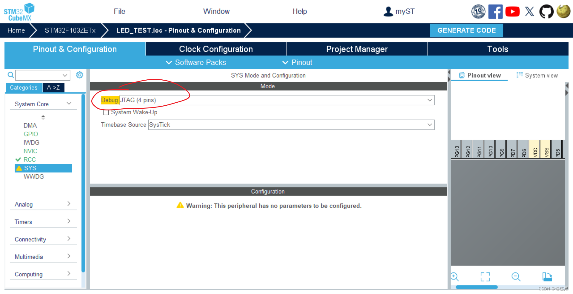Open the peripheral search combo box
This screenshot has width=573, height=294.
coord(43,75)
